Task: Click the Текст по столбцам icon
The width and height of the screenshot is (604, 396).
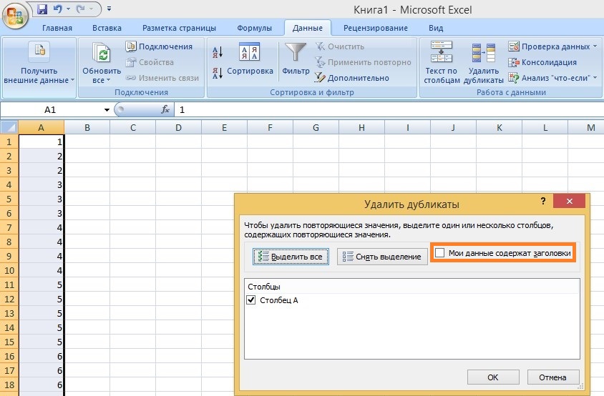Action: (x=442, y=53)
